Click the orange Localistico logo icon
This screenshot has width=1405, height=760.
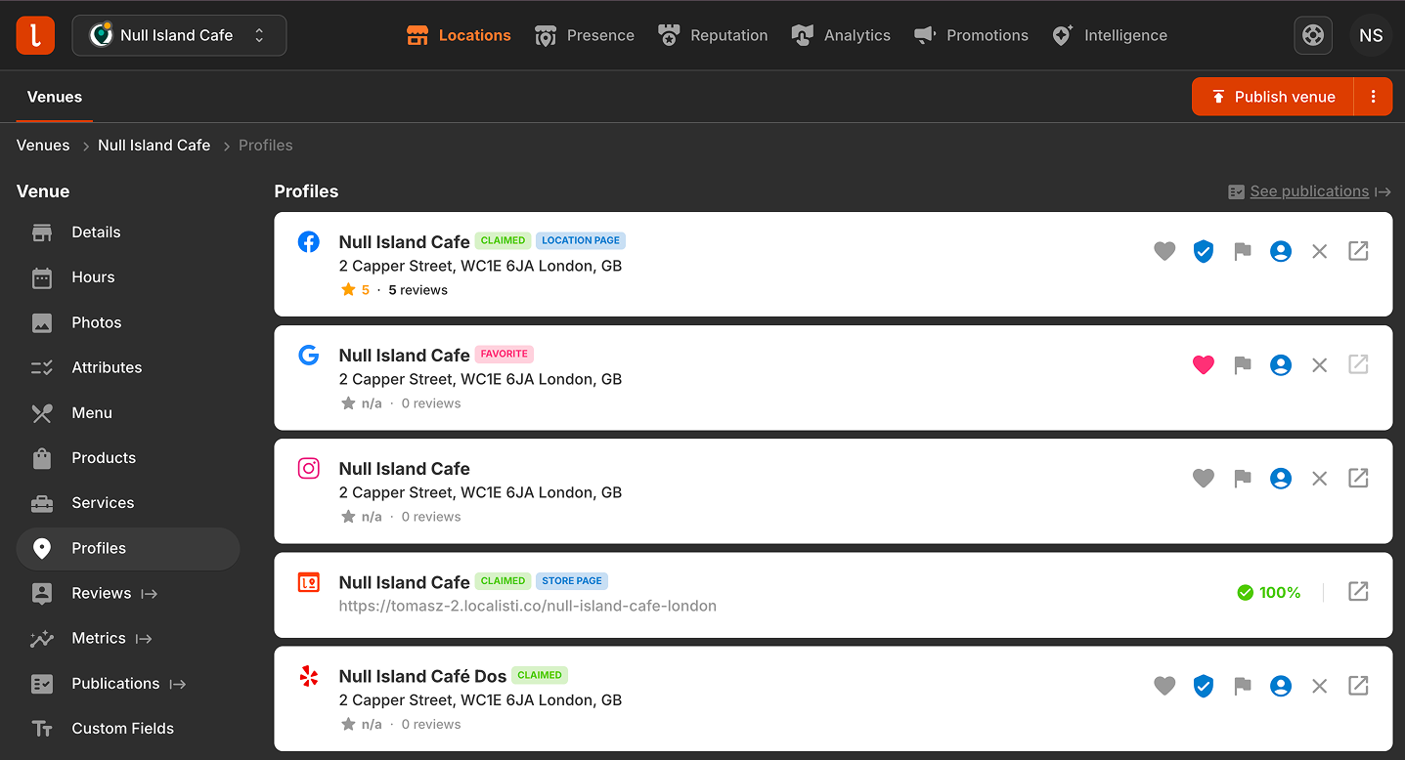pos(35,35)
